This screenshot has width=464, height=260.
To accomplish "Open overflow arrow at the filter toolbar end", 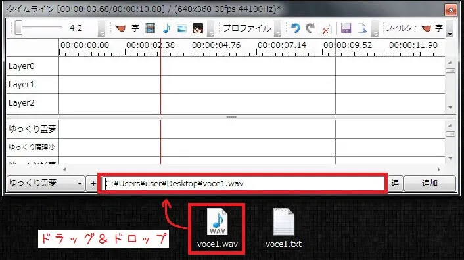I will coord(450,29).
